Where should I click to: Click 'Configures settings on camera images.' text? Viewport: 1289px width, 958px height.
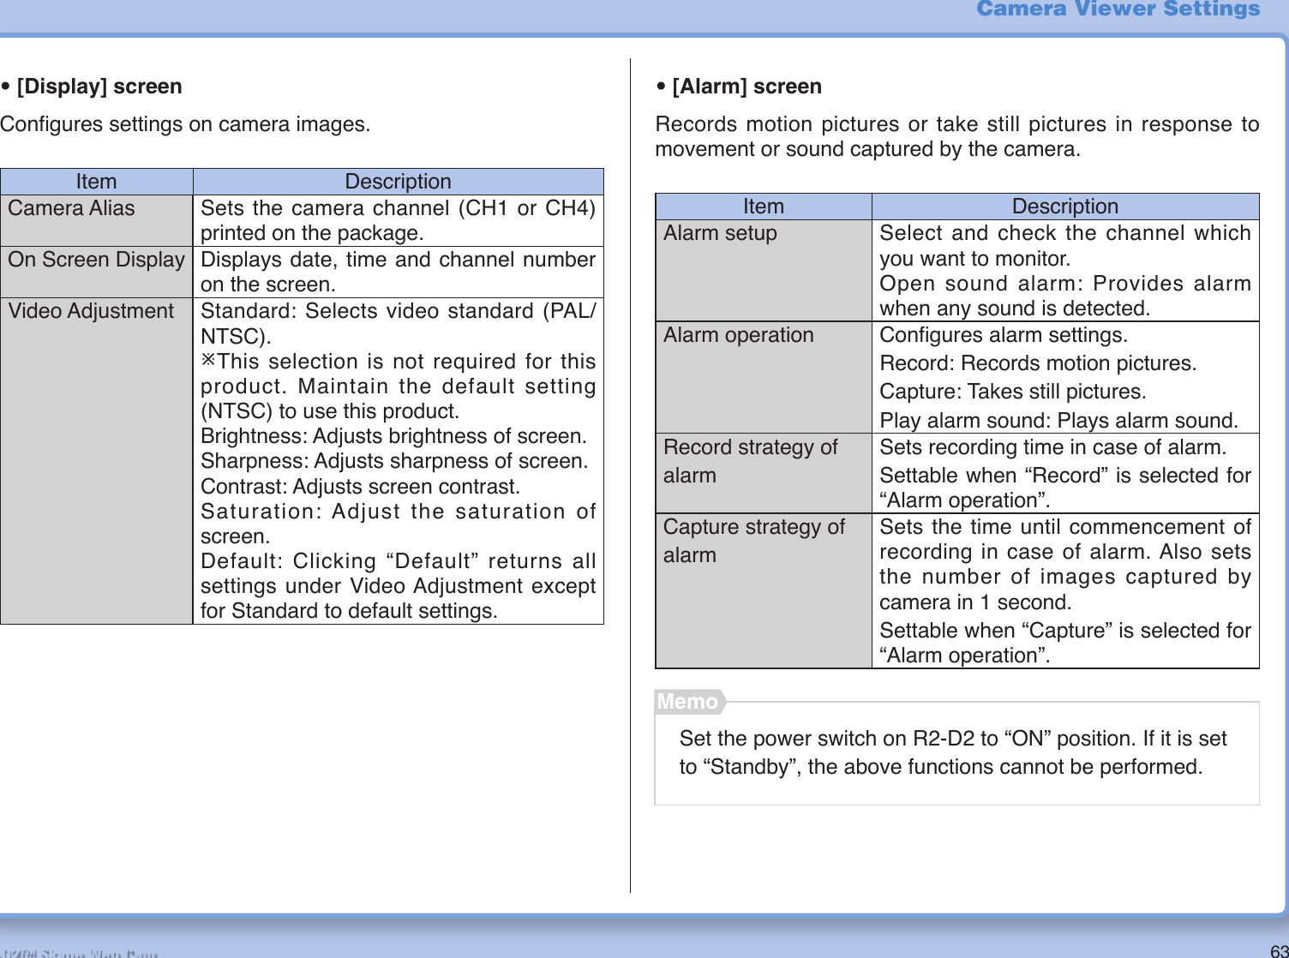185,124
